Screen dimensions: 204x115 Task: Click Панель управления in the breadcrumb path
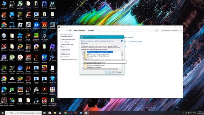coord(79,30)
